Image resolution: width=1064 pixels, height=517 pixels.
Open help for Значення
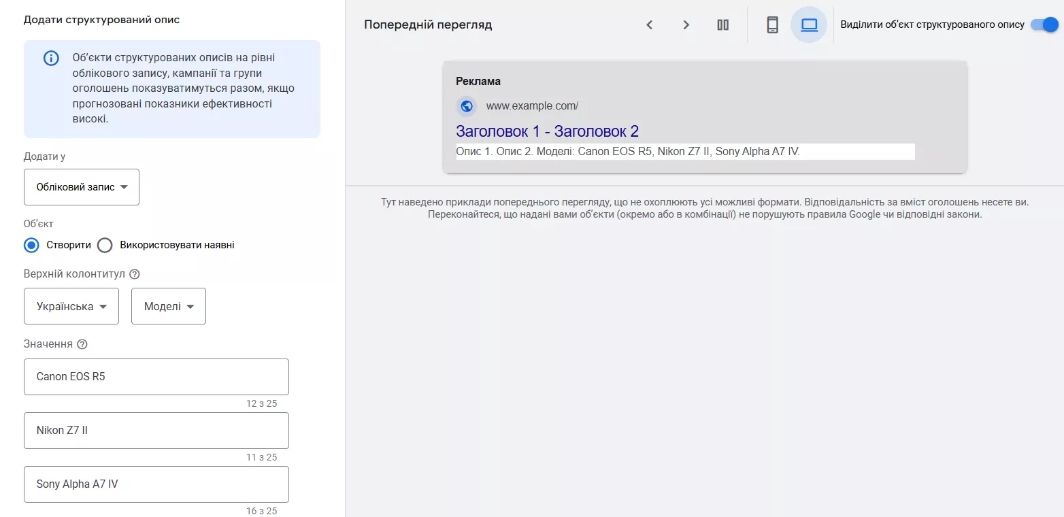[82, 344]
